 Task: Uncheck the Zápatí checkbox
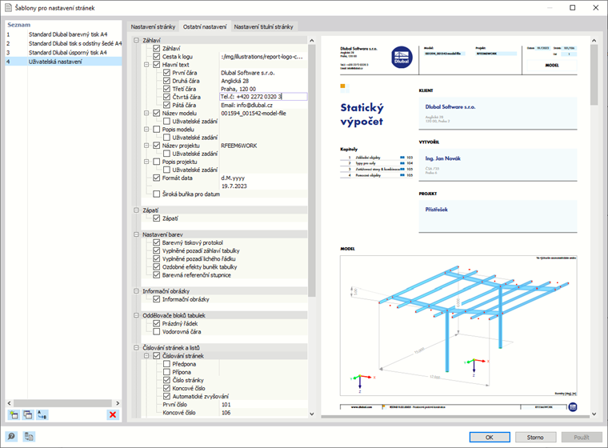coord(156,218)
